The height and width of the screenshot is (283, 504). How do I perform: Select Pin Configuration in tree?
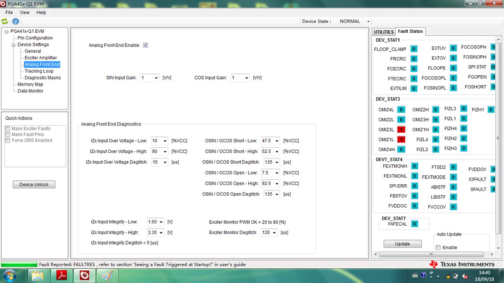pyautogui.click(x=35, y=38)
